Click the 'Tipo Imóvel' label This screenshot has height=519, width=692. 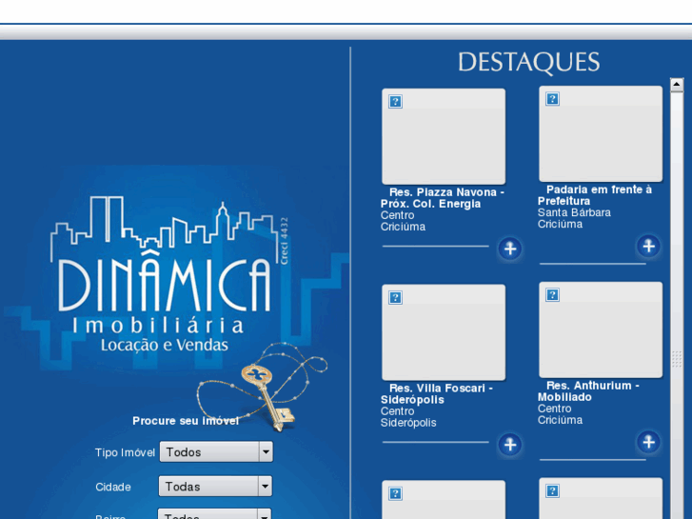pyautogui.click(x=125, y=452)
